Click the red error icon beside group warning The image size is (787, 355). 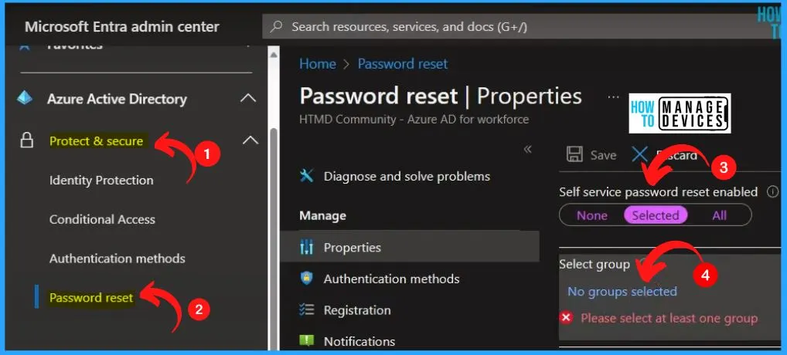[567, 317]
